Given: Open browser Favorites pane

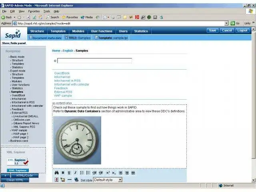Looking at the screenshot, I should click(70, 17).
